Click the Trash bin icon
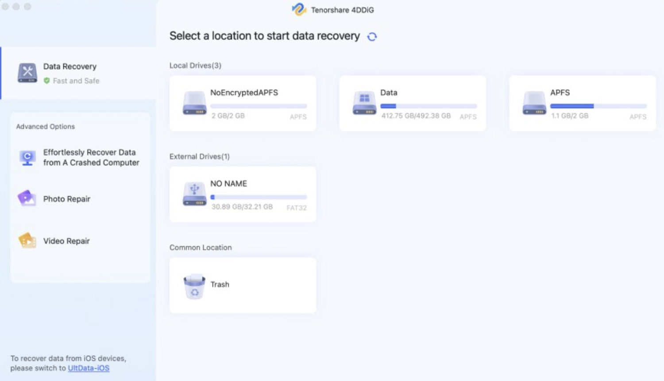 (195, 286)
